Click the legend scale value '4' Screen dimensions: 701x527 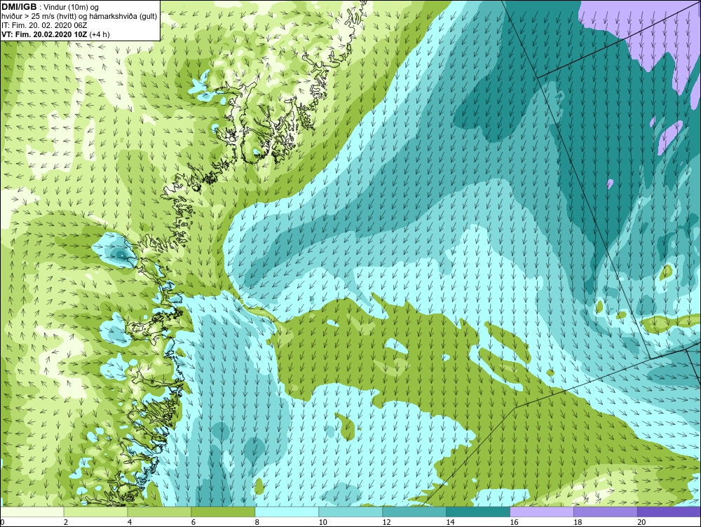coord(130,522)
